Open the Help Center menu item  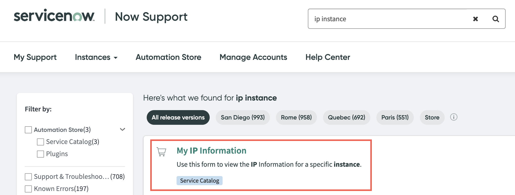(x=328, y=57)
